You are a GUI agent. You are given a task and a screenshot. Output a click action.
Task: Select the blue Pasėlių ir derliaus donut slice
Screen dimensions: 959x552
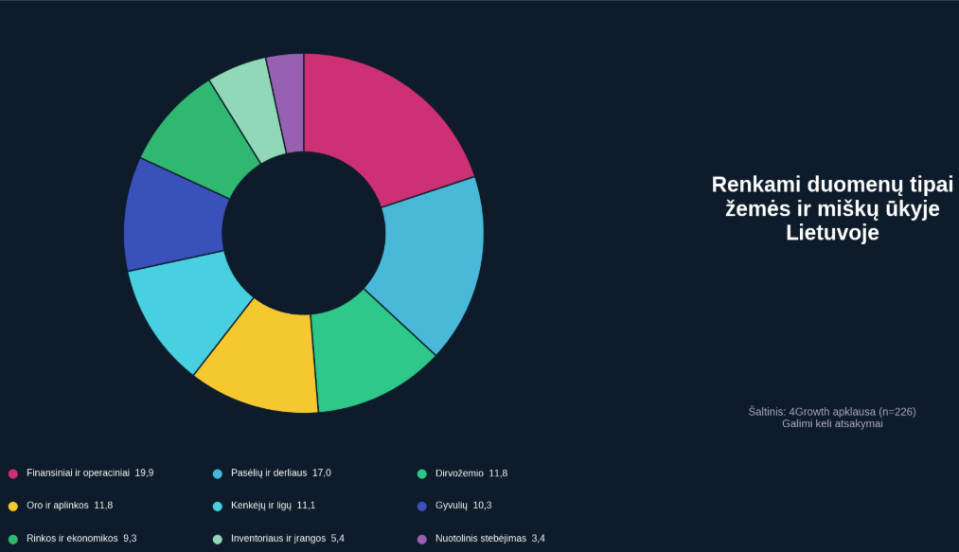pos(431,265)
